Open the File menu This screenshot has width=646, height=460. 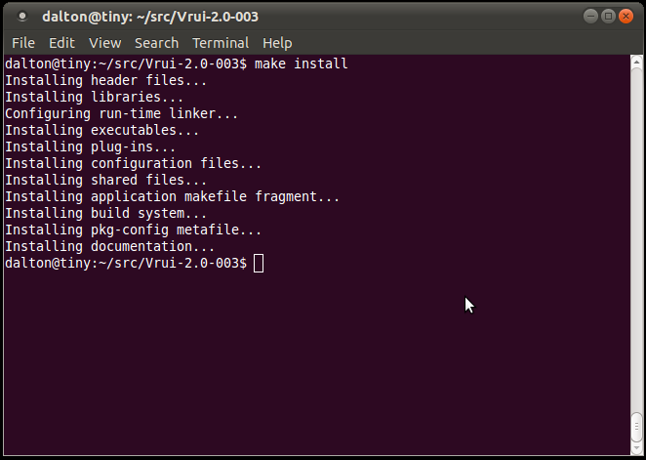click(x=23, y=43)
